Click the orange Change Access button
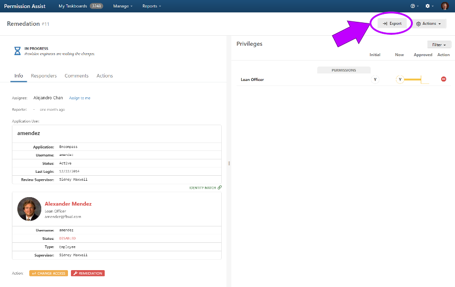 coord(49,273)
